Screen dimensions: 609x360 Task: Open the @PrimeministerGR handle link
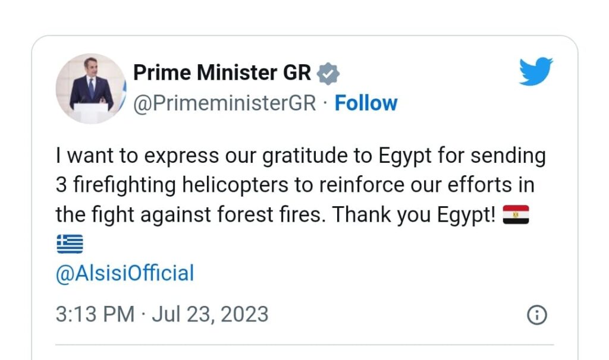point(224,103)
